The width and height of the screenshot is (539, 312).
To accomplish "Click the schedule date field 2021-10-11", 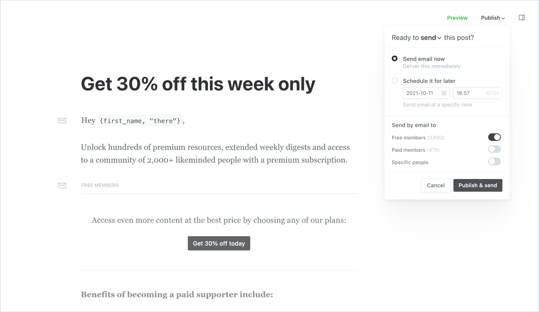I will [420, 93].
